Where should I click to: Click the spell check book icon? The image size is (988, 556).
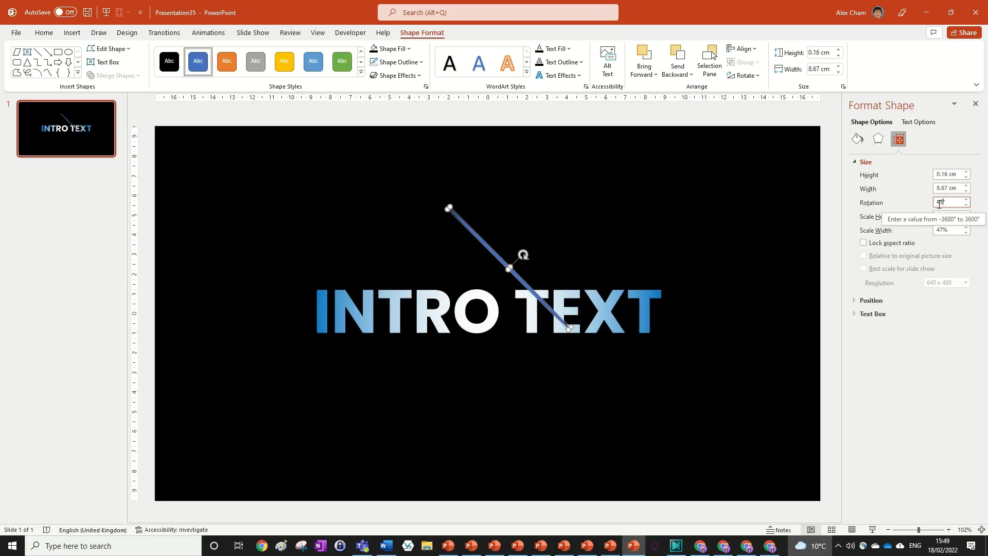click(x=46, y=530)
